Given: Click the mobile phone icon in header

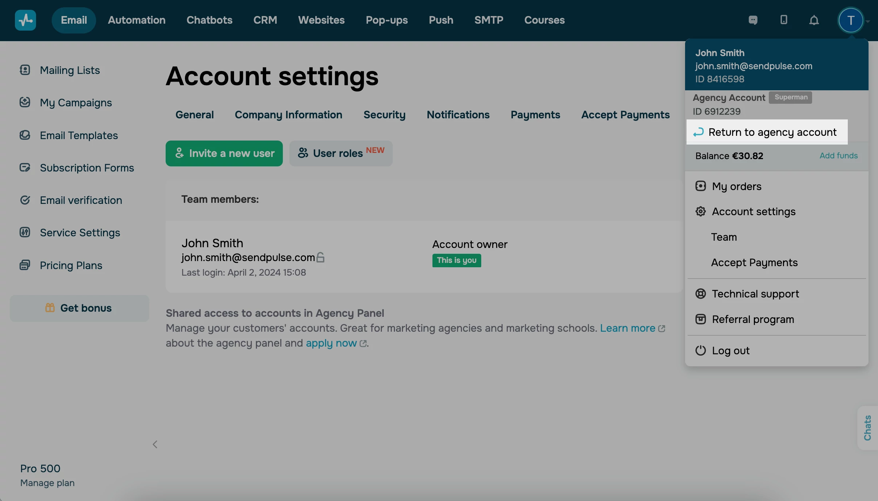Looking at the screenshot, I should [784, 20].
